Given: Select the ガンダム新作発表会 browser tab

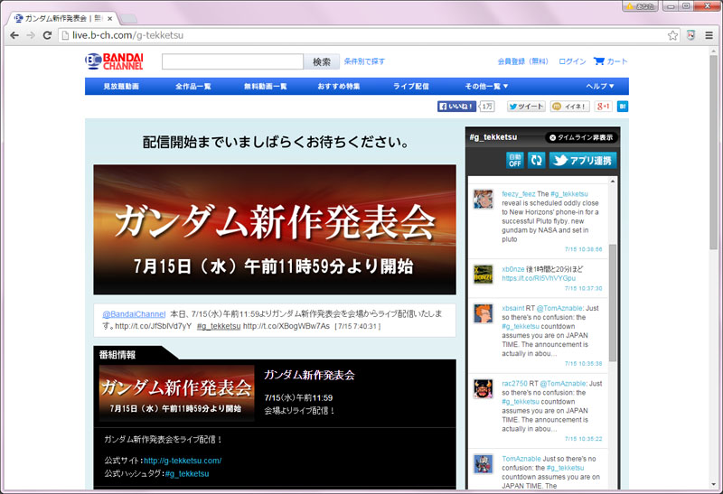Looking at the screenshot, I should coord(63,18).
